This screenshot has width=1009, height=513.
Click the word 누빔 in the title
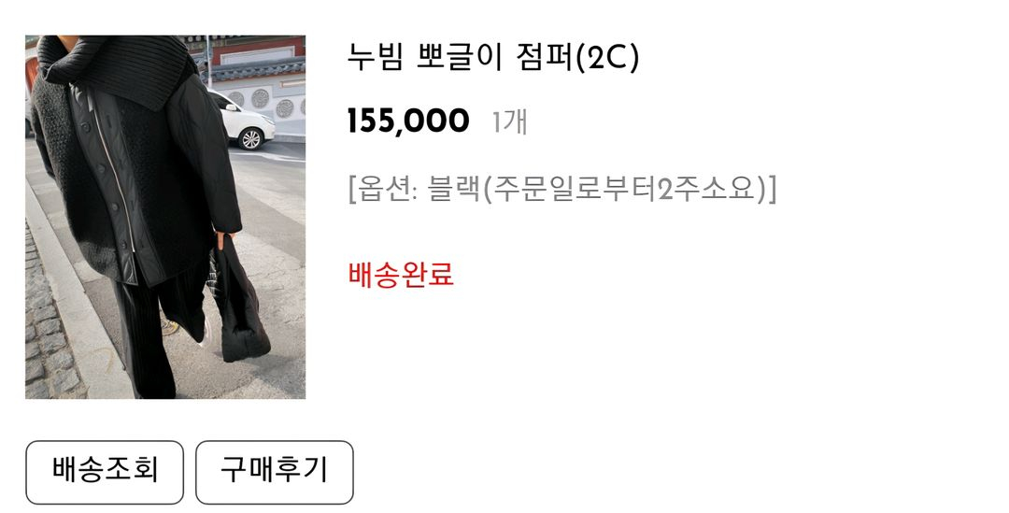[x=376, y=57]
